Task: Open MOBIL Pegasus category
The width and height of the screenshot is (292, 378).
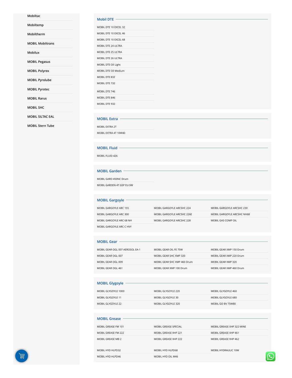Action: pyautogui.click(x=39, y=62)
